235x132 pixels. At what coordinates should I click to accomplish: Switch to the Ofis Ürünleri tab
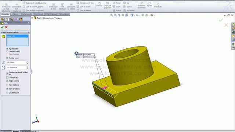pyautogui.click(x=51, y=14)
